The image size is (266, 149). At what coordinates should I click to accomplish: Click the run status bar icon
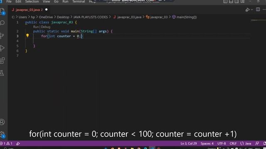tap(18, 144)
